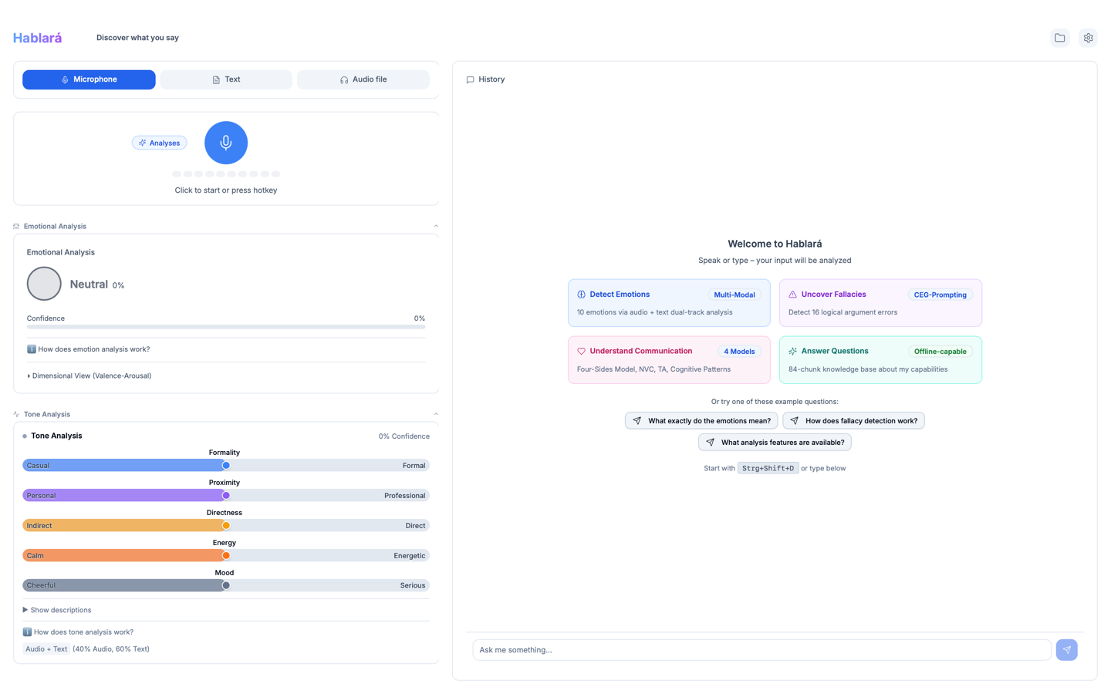This screenshot has width=1111, height=694.
Task: Click the folder icon in the top bar
Action: (x=1059, y=37)
